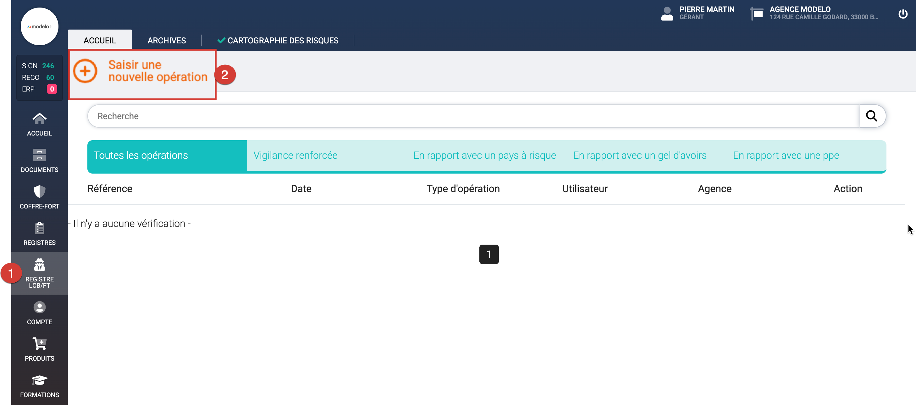
Task: Click the Modelo logo
Action: click(40, 26)
